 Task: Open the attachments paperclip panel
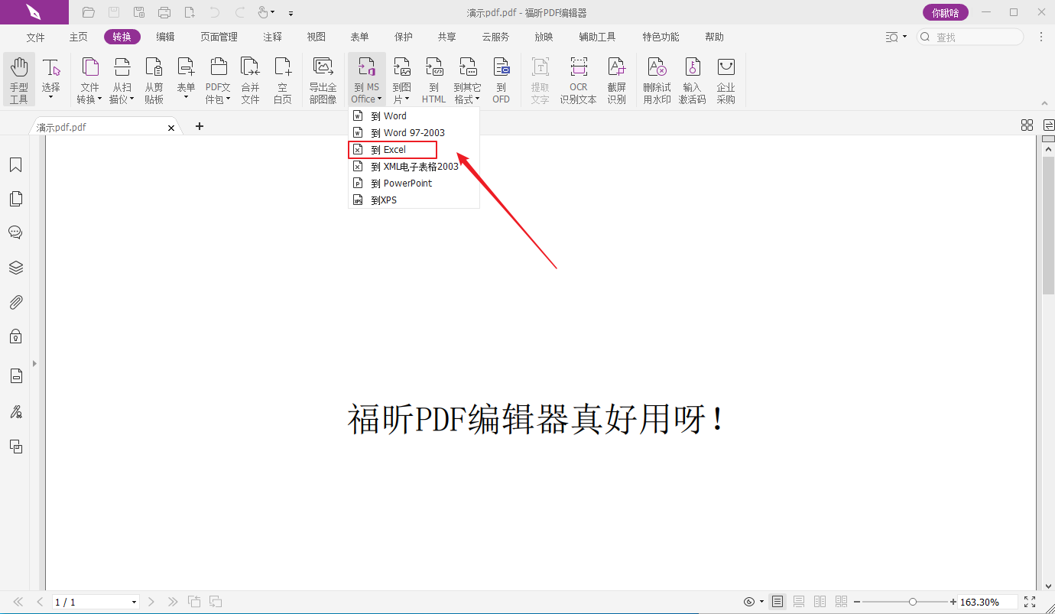[15, 302]
